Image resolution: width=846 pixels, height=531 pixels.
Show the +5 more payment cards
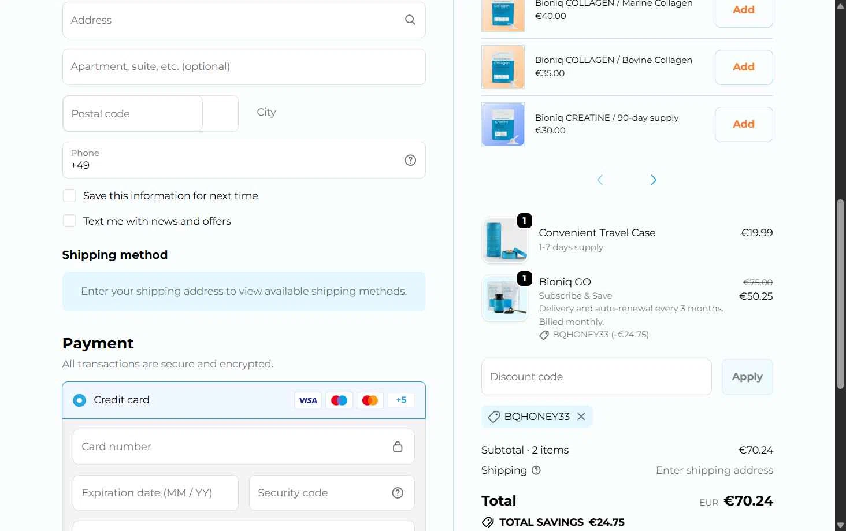point(401,400)
